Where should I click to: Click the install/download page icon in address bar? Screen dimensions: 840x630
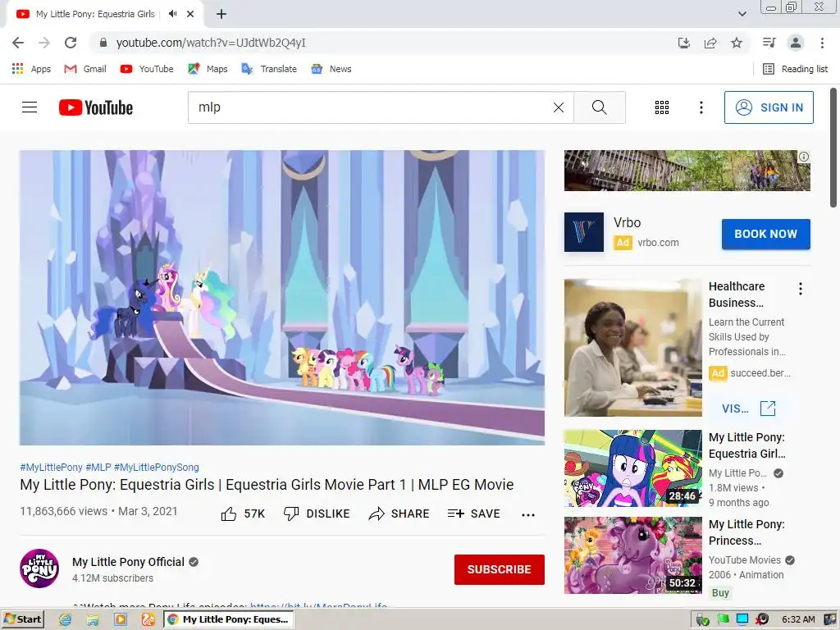[x=684, y=43]
